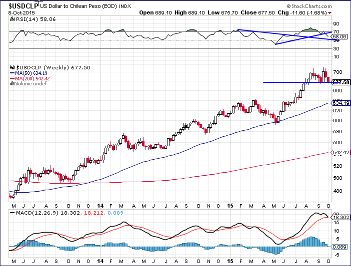Click the '$USDCLP (Weekly) 677.50' legend text
Screen dimensions: 351x266
click(53, 67)
